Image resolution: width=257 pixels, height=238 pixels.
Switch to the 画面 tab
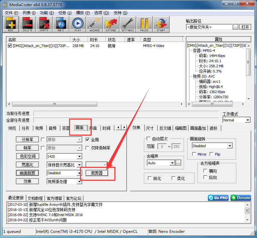click(x=80, y=128)
